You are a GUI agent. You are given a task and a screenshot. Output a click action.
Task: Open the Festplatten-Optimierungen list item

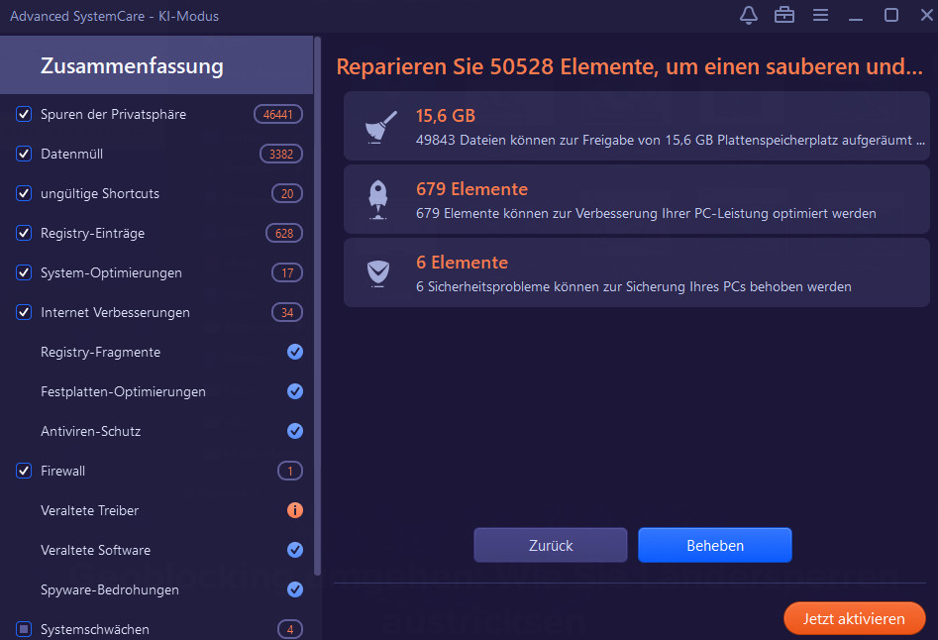tap(156, 391)
